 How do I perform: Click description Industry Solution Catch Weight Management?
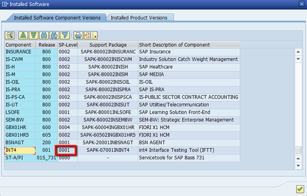click(x=189, y=59)
